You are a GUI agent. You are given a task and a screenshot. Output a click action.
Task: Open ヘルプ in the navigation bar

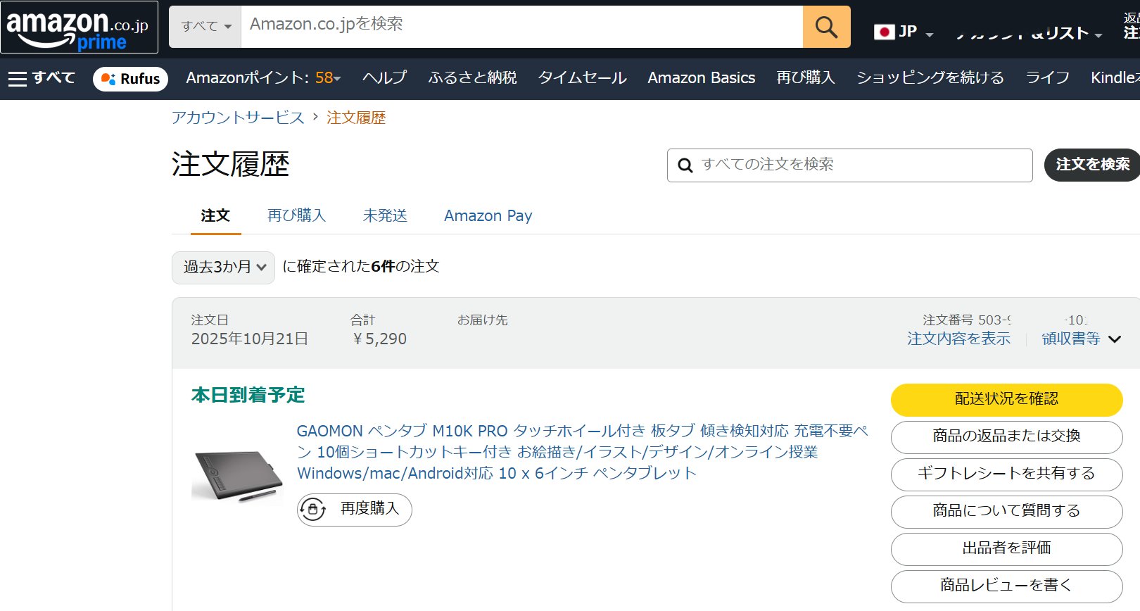tap(384, 78)
